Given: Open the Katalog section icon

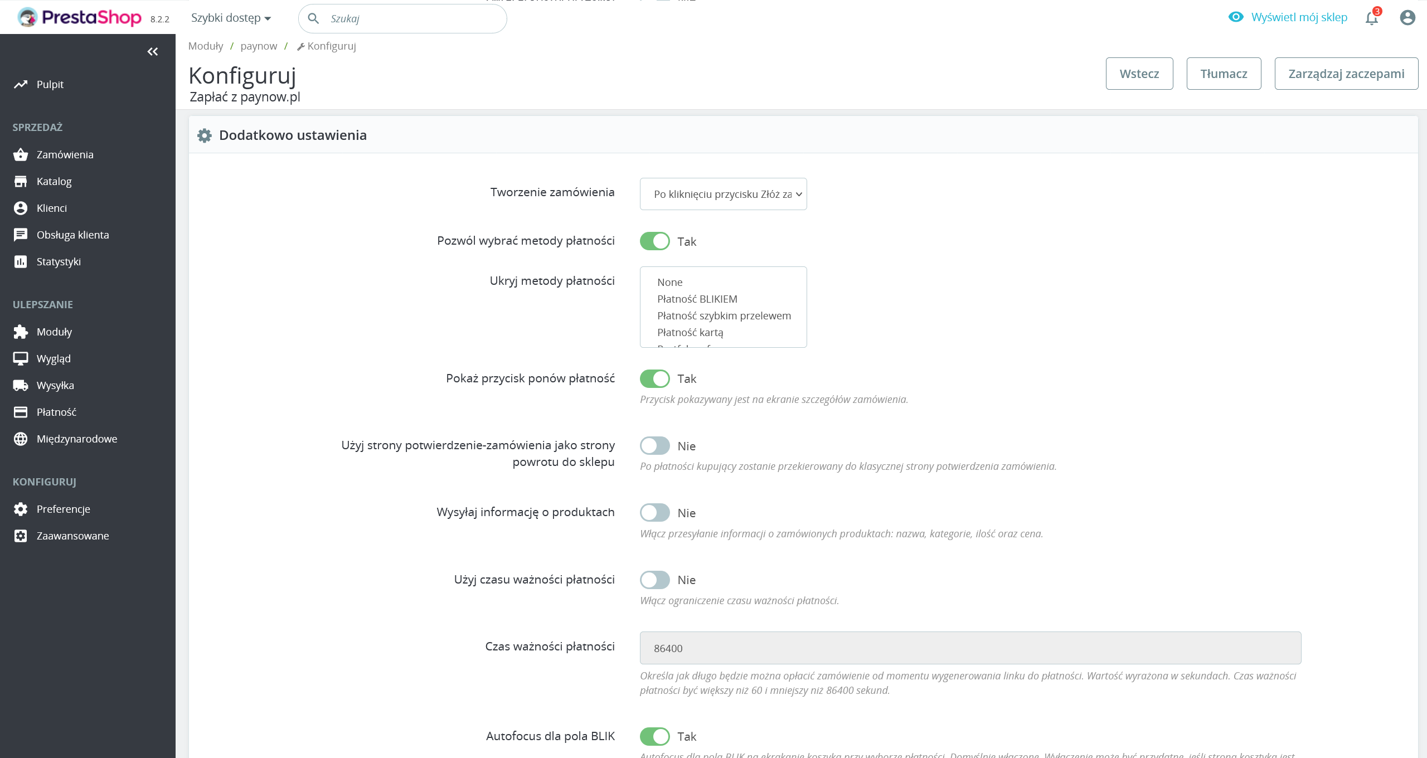Looking at the screenshot, I should pos(21,181).
